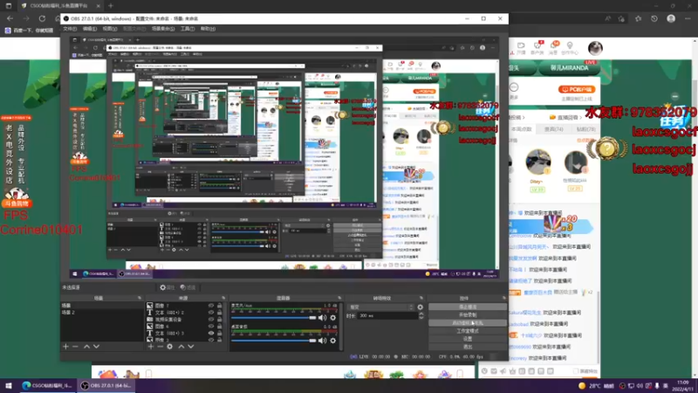This screenshot has height=393, width=698.
Task: Open the 视图(V) menu in OBS
Action: [x=110, y=29]
